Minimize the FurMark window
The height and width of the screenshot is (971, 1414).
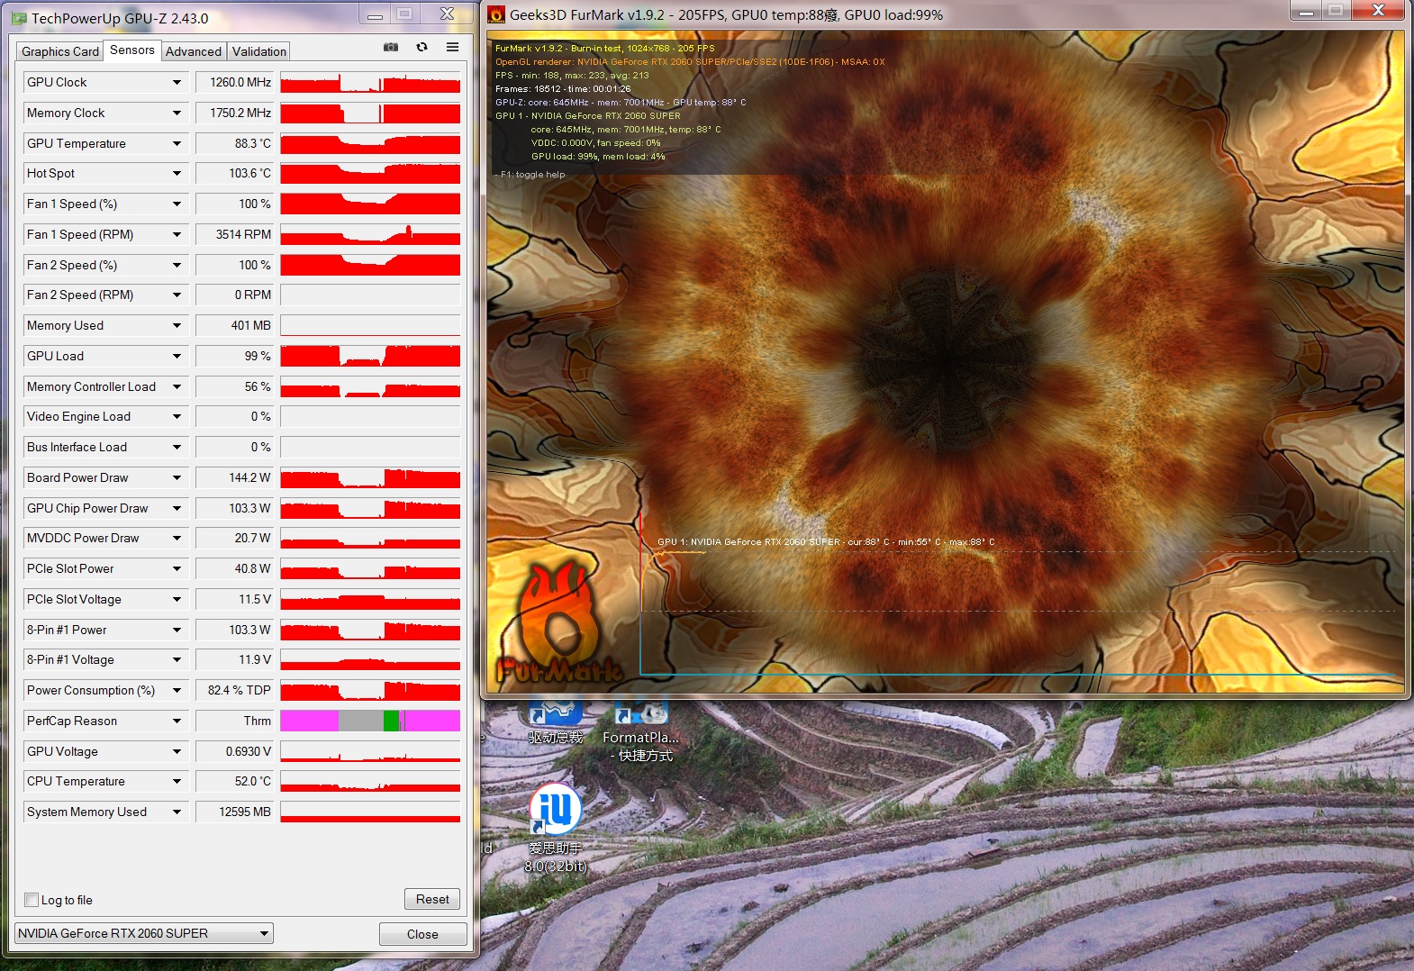click(1306, 12)
